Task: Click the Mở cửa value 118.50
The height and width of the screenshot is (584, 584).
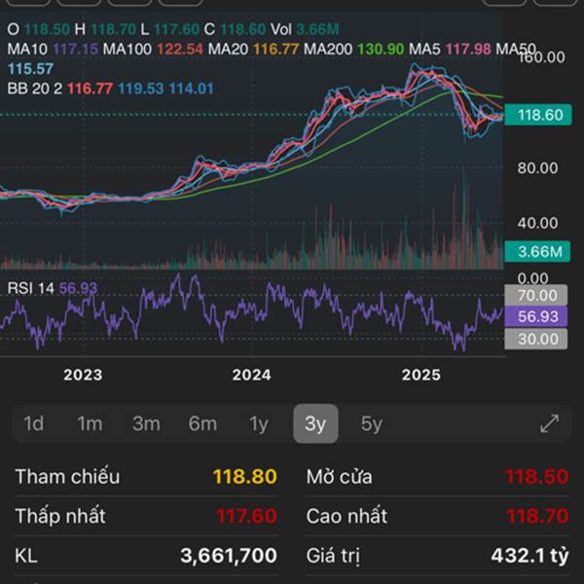Action: click(536, 476)
